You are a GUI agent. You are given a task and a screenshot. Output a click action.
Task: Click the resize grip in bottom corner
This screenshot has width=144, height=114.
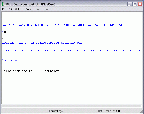click(x=141, y=112)
